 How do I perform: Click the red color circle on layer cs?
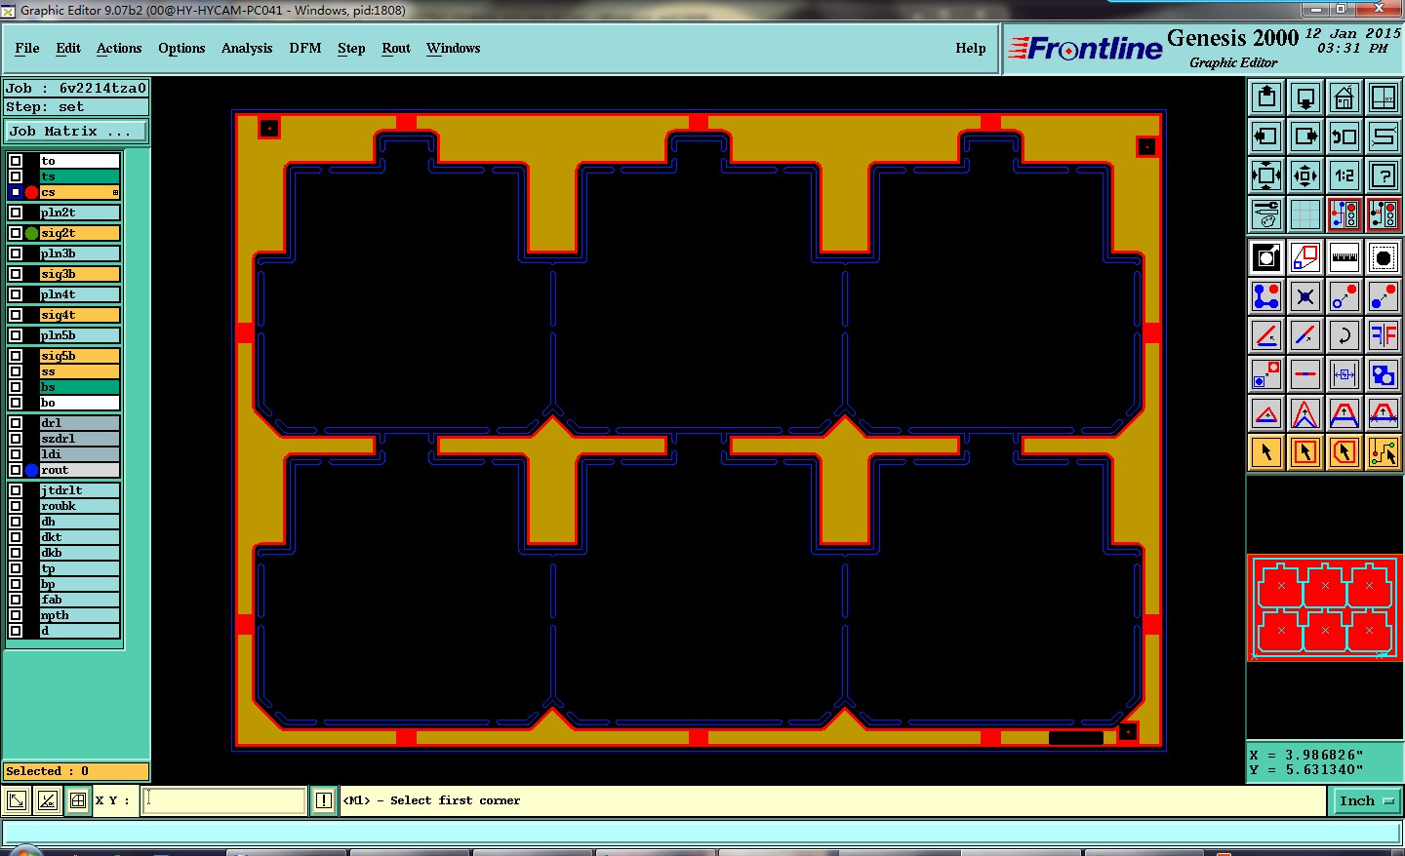coord(31,192)
